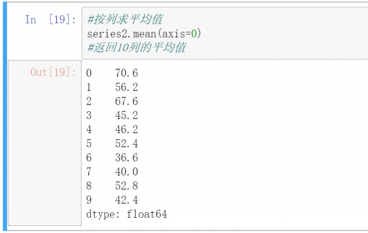The image size is (368, 233).
Task: Click the dtype: float64 output line
Action: click(x=127, y=214)
